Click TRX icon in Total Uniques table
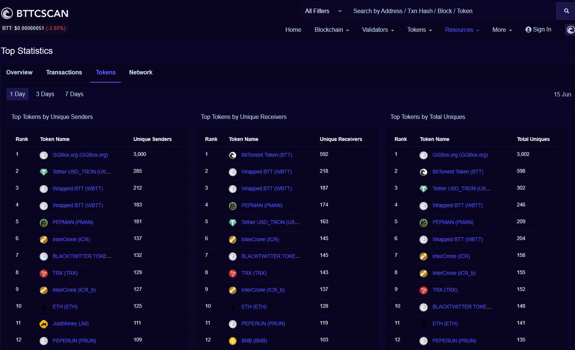This screenshot has height=350, width=575. [x=424, y=290]
